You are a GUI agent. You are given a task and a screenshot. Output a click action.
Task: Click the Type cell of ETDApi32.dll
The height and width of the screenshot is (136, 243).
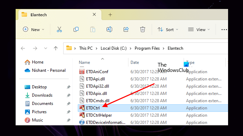click(204, 86)
